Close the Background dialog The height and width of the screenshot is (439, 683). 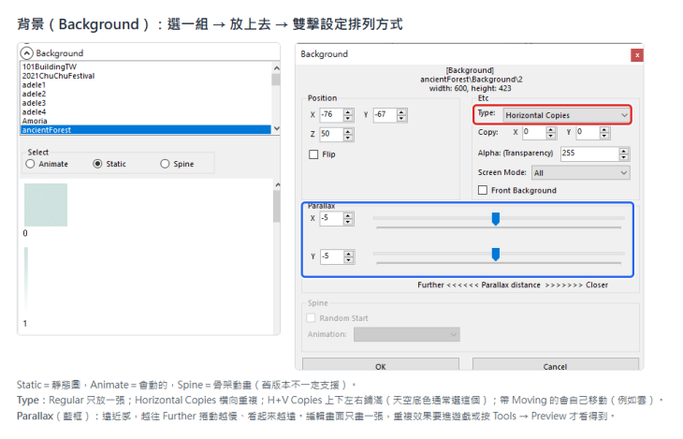point(637,55)
